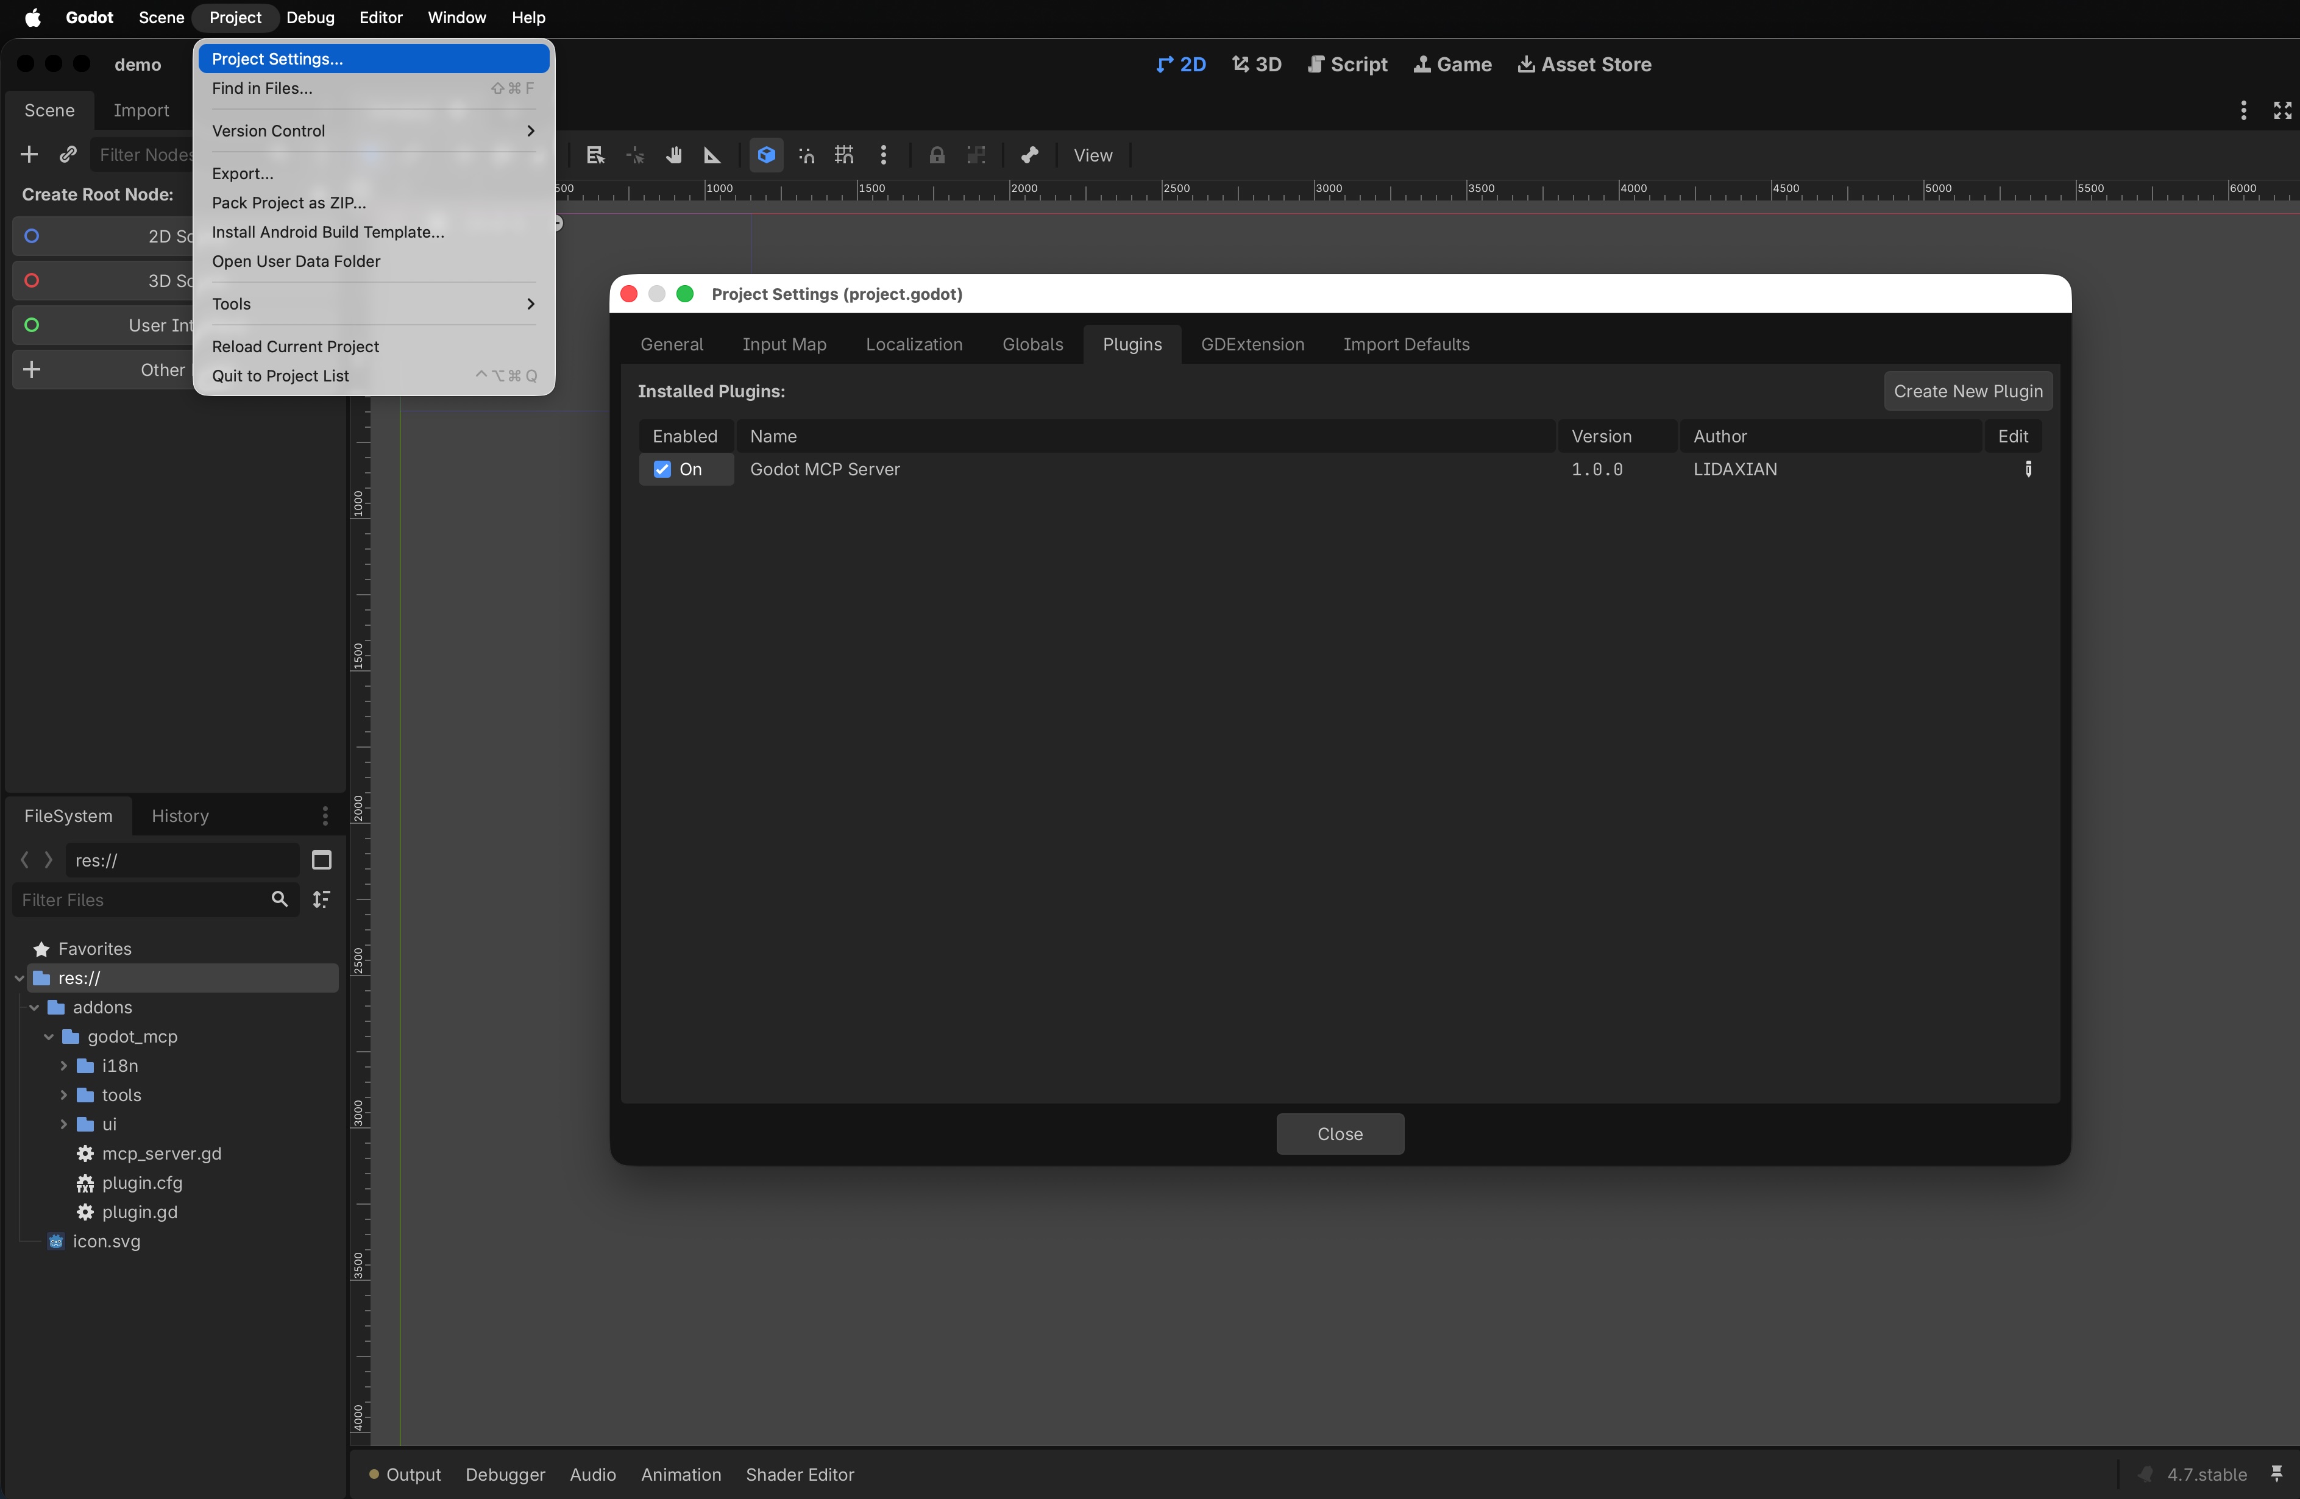Select icon.svg file
Image resolution: width=2300 pixels, height=1499 pixels.
pyautogui.click(x=106, y=1241)
